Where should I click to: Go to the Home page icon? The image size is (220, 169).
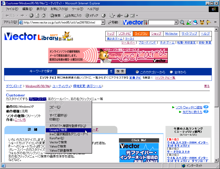(x=43, y=15)
